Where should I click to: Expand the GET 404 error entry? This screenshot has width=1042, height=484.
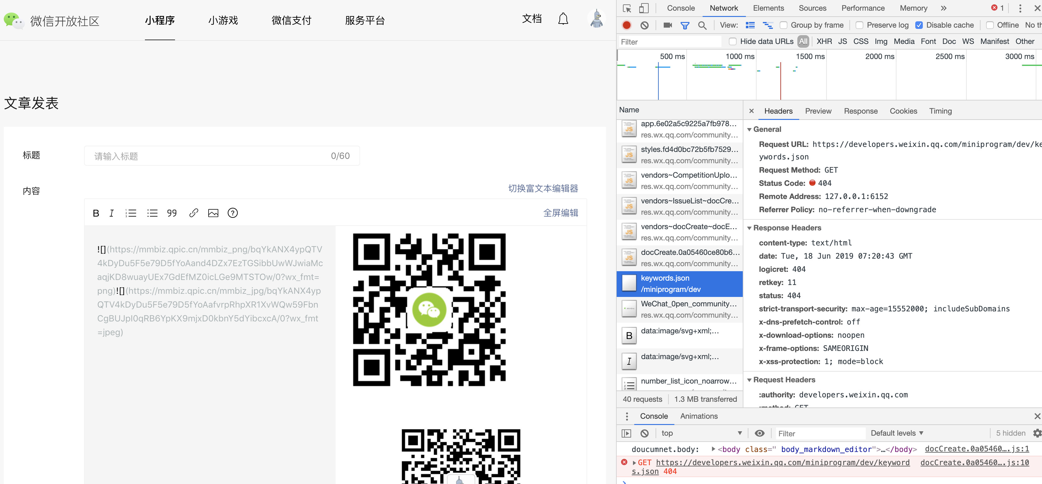634,463
